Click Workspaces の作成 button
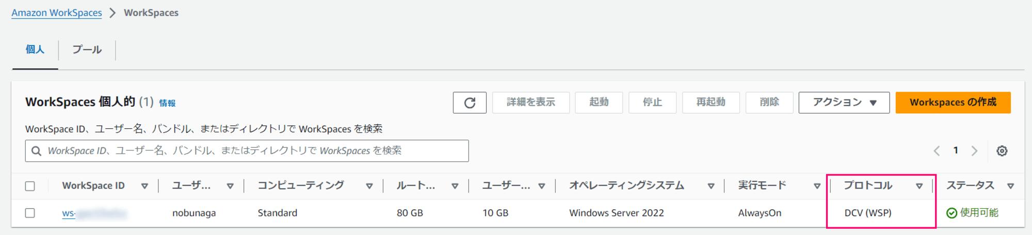 (953, 103)
